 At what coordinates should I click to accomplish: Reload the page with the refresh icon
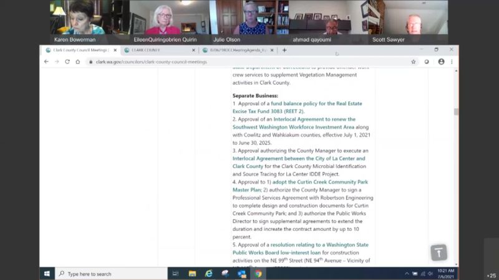67,62
